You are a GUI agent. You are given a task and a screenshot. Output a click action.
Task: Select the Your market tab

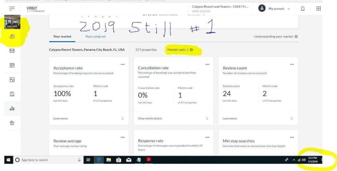click(x=62, y=37)
